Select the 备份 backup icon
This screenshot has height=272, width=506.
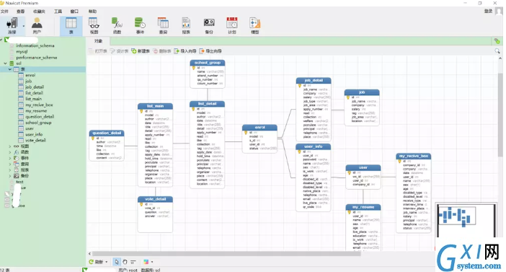pyautogui.click(x=209, y=26)
